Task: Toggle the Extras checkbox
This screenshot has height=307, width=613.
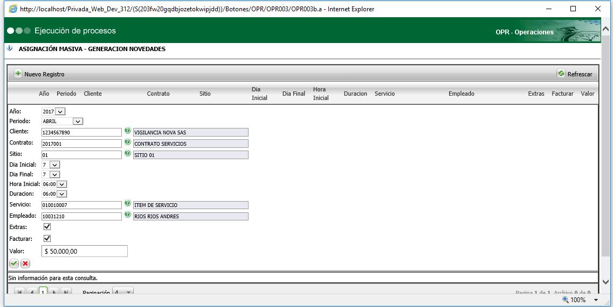Action: [47, 227]
